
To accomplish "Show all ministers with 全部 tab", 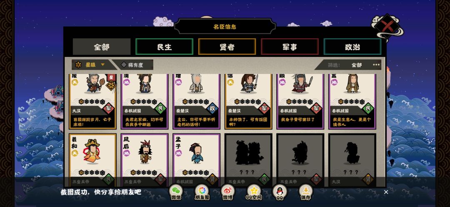I will [102, 47].
